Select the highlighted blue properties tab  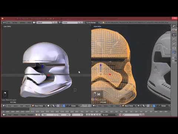coord(174,52)
